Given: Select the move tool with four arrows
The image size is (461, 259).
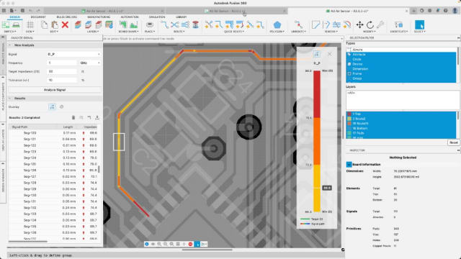Looking at the screenshot, I should 359,25.
